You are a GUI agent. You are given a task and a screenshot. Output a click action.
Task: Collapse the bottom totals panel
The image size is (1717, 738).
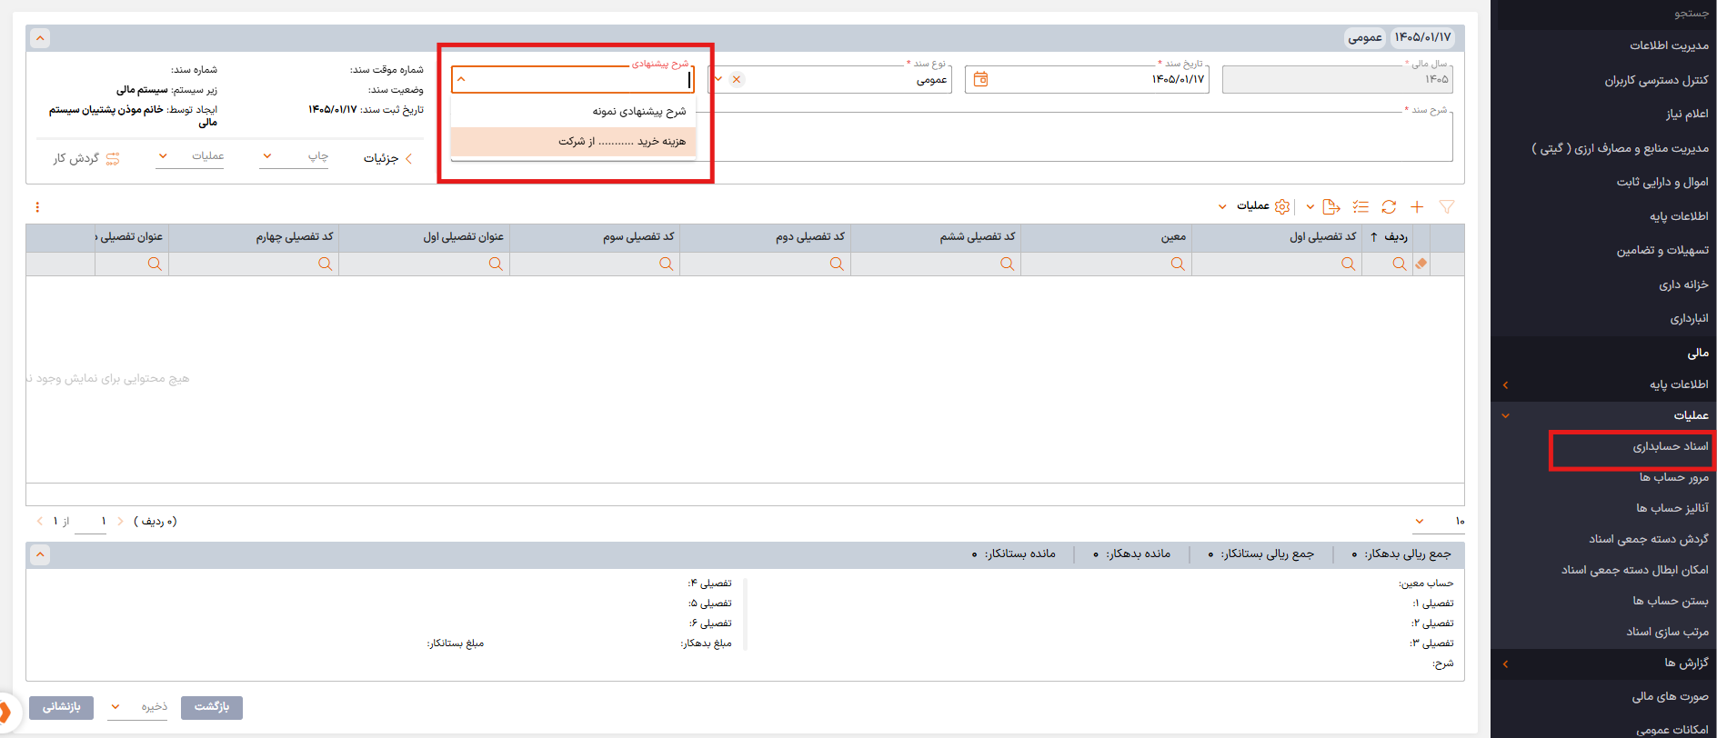point(39,554)
